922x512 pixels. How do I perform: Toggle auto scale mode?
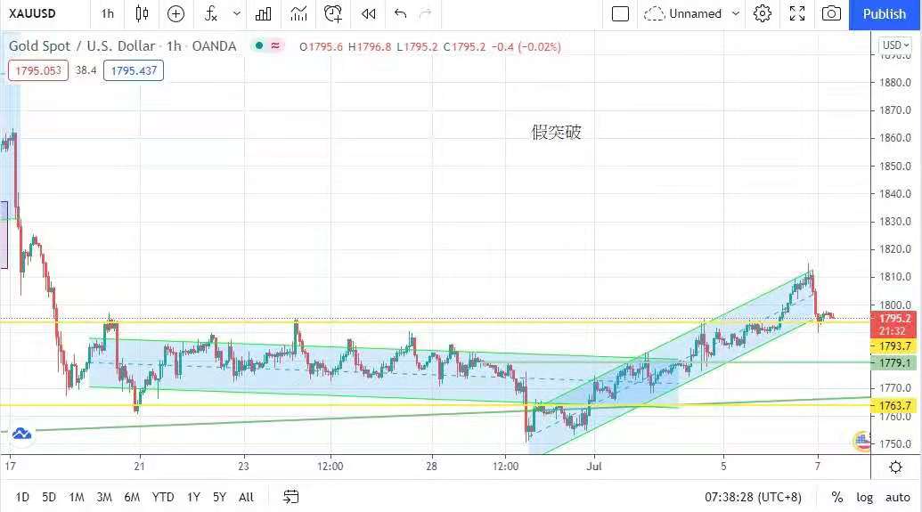point(897,497)
